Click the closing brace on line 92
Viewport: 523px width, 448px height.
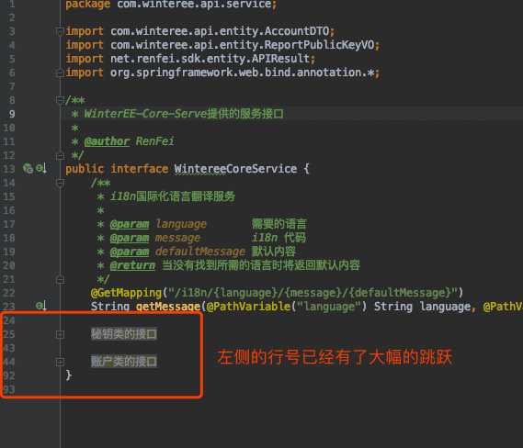(69, 375)
